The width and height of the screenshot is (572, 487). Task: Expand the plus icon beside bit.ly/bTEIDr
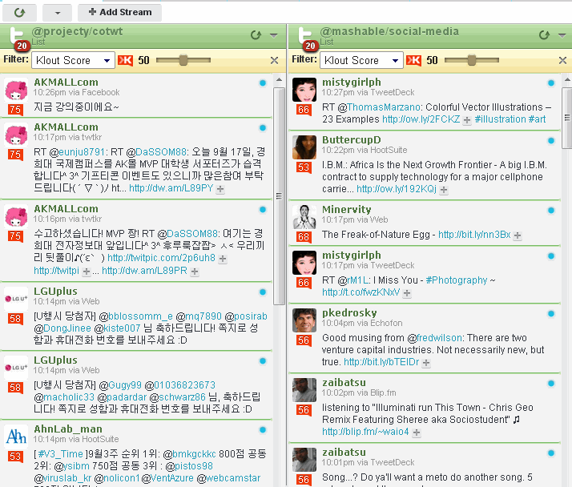coord(426,363)
